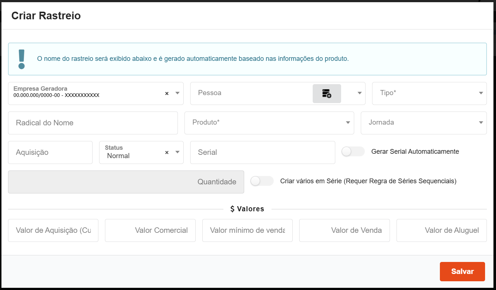Click inside the Serial field
The image size is (496, 290).
[x=262, y=152]
